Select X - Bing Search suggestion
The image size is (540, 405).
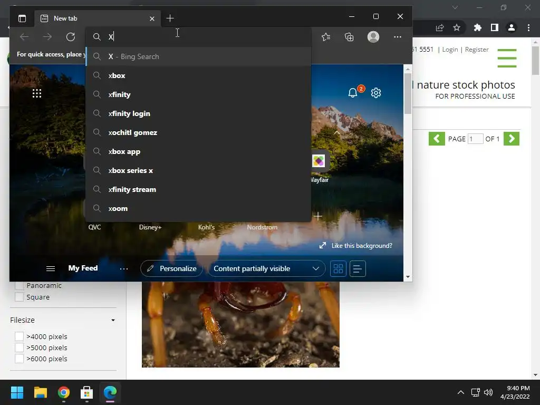pyautogui.click(x=199, y=56)
